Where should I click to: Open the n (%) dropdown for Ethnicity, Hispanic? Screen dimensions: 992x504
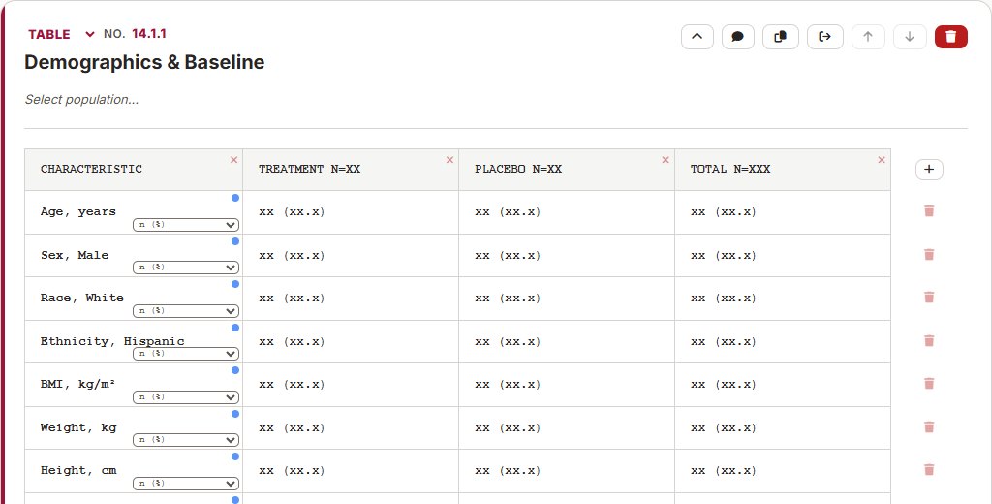point(186,354)
